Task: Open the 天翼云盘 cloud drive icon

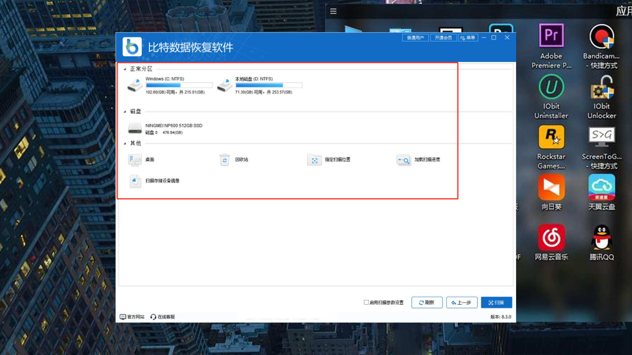Action: coord(602,187)
